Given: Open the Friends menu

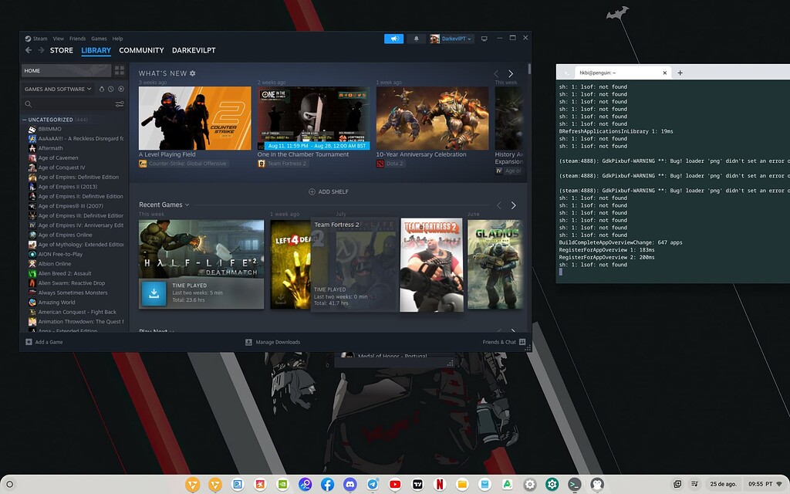Looking at the screenshot, I should 77,39.
